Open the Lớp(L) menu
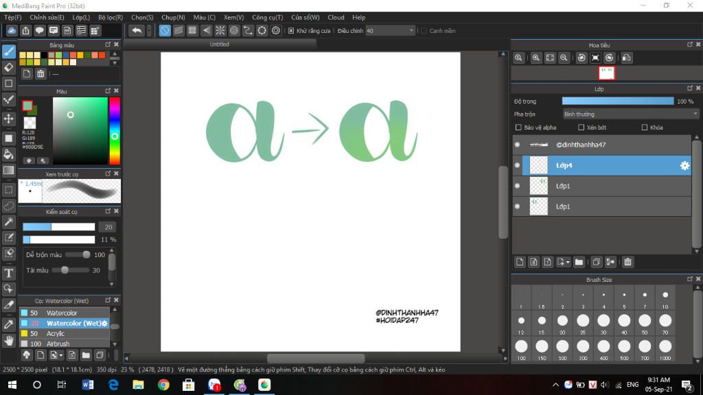 81,17
